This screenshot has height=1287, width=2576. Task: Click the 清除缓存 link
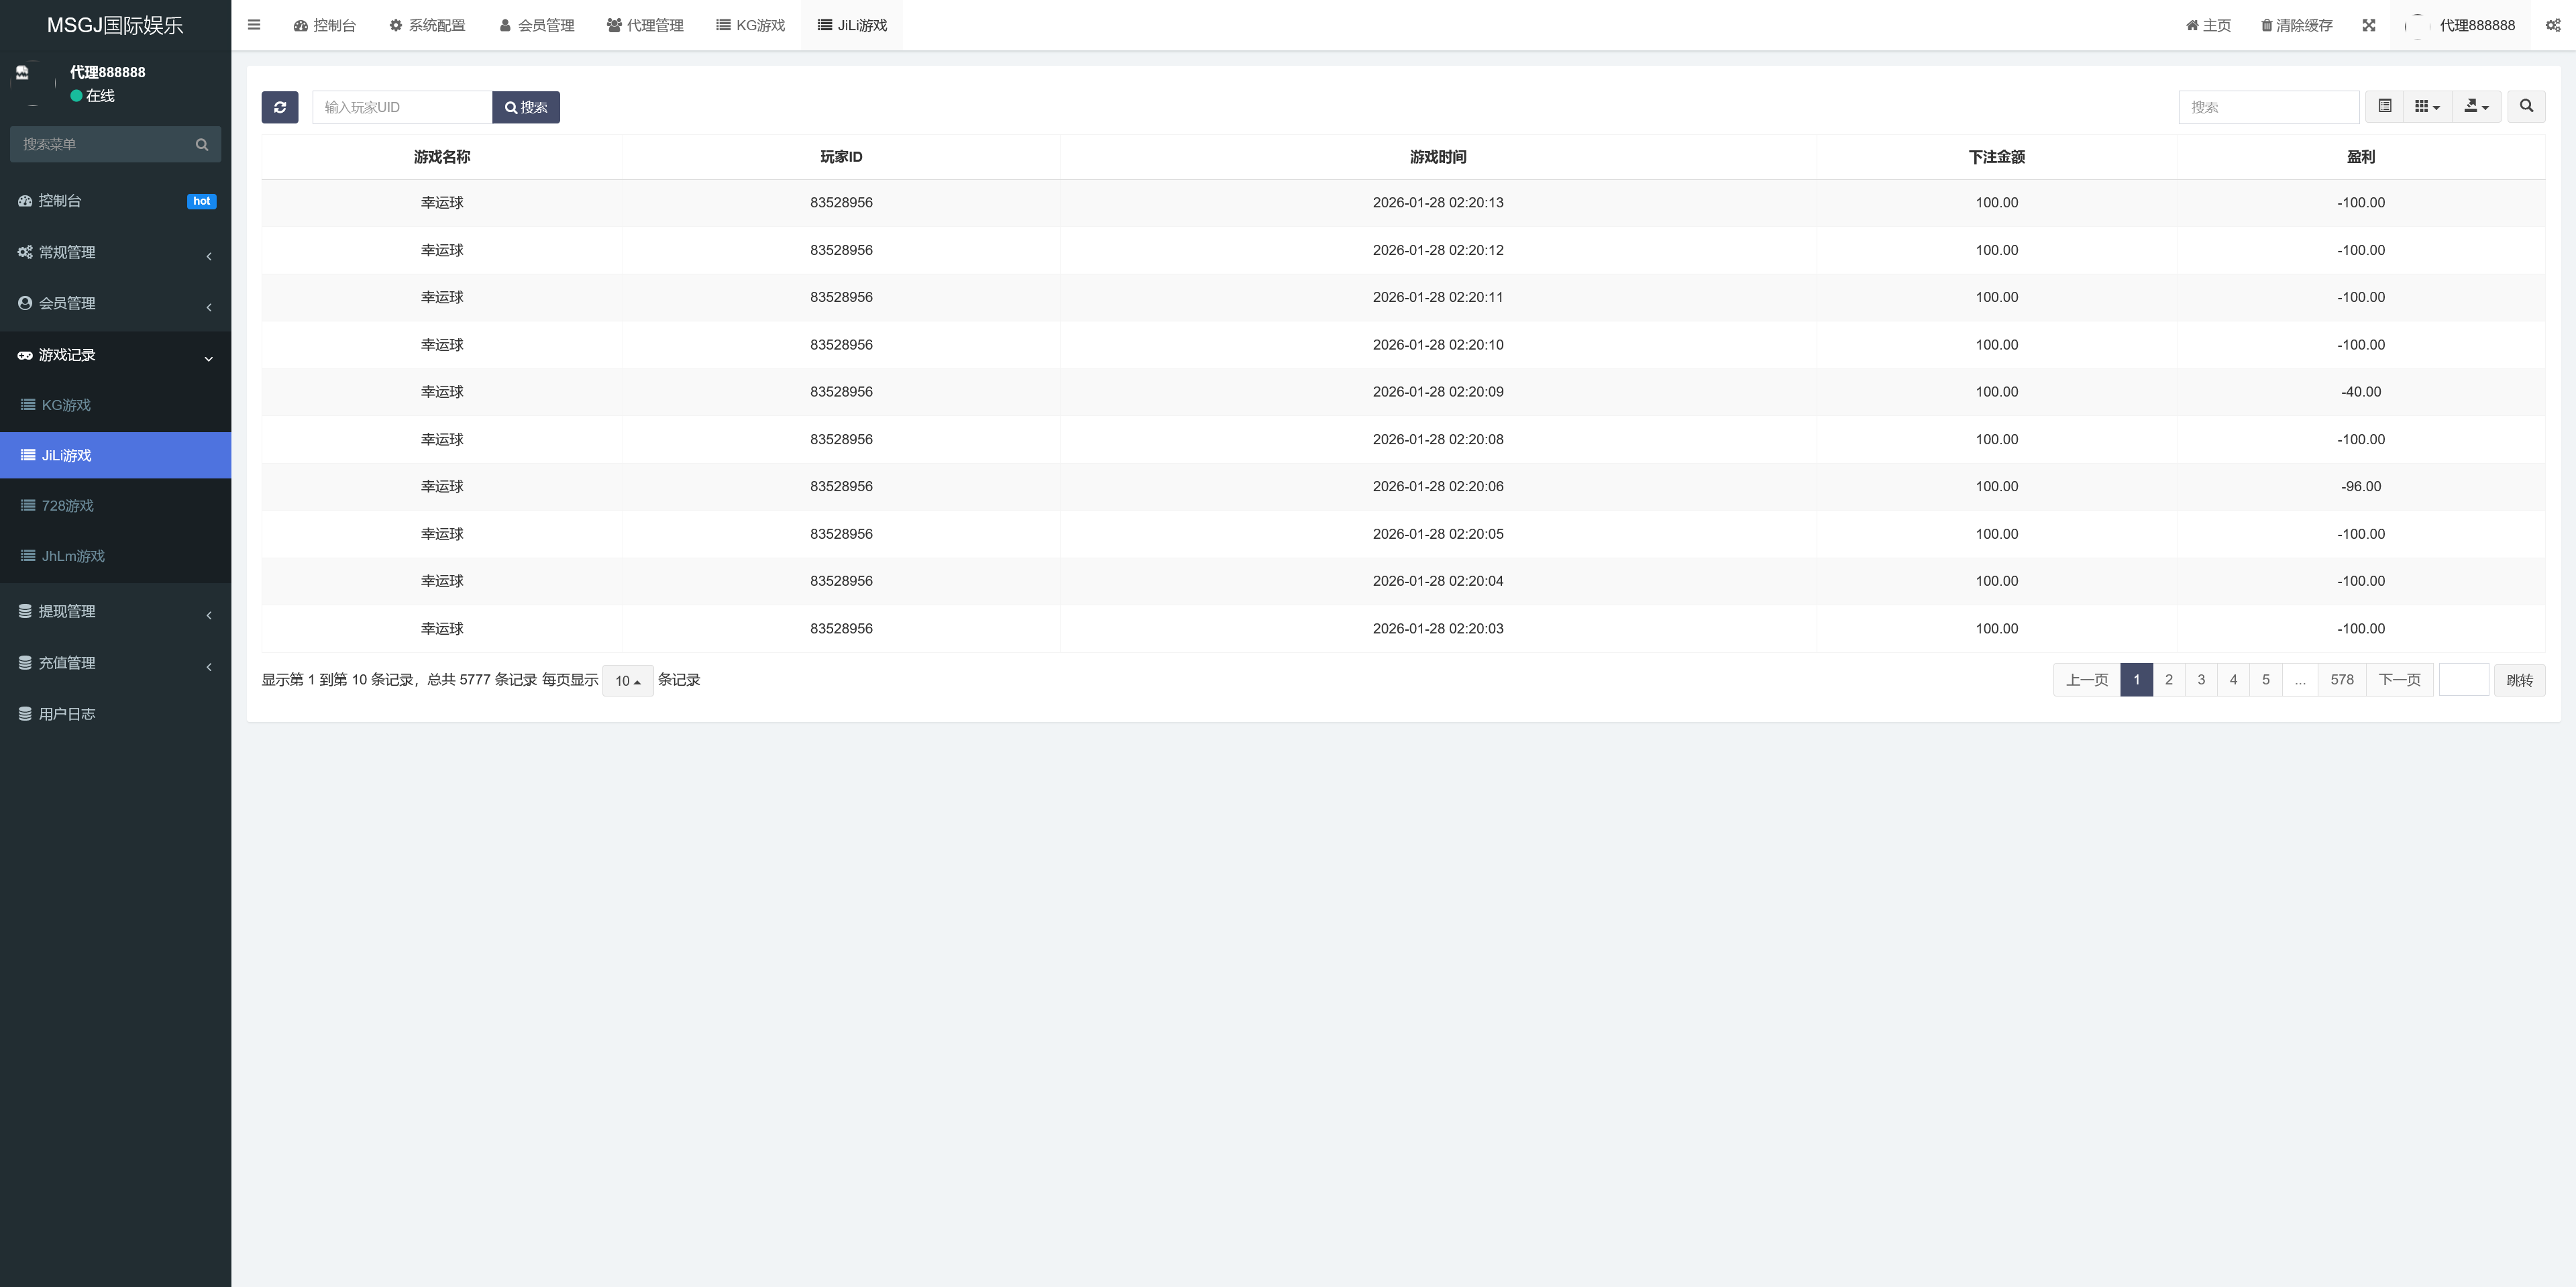[2297, 25]
